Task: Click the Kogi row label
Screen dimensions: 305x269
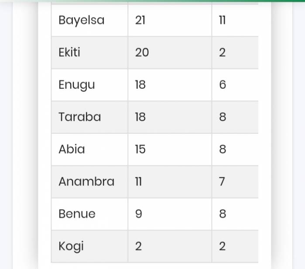Action: point(71,246)
